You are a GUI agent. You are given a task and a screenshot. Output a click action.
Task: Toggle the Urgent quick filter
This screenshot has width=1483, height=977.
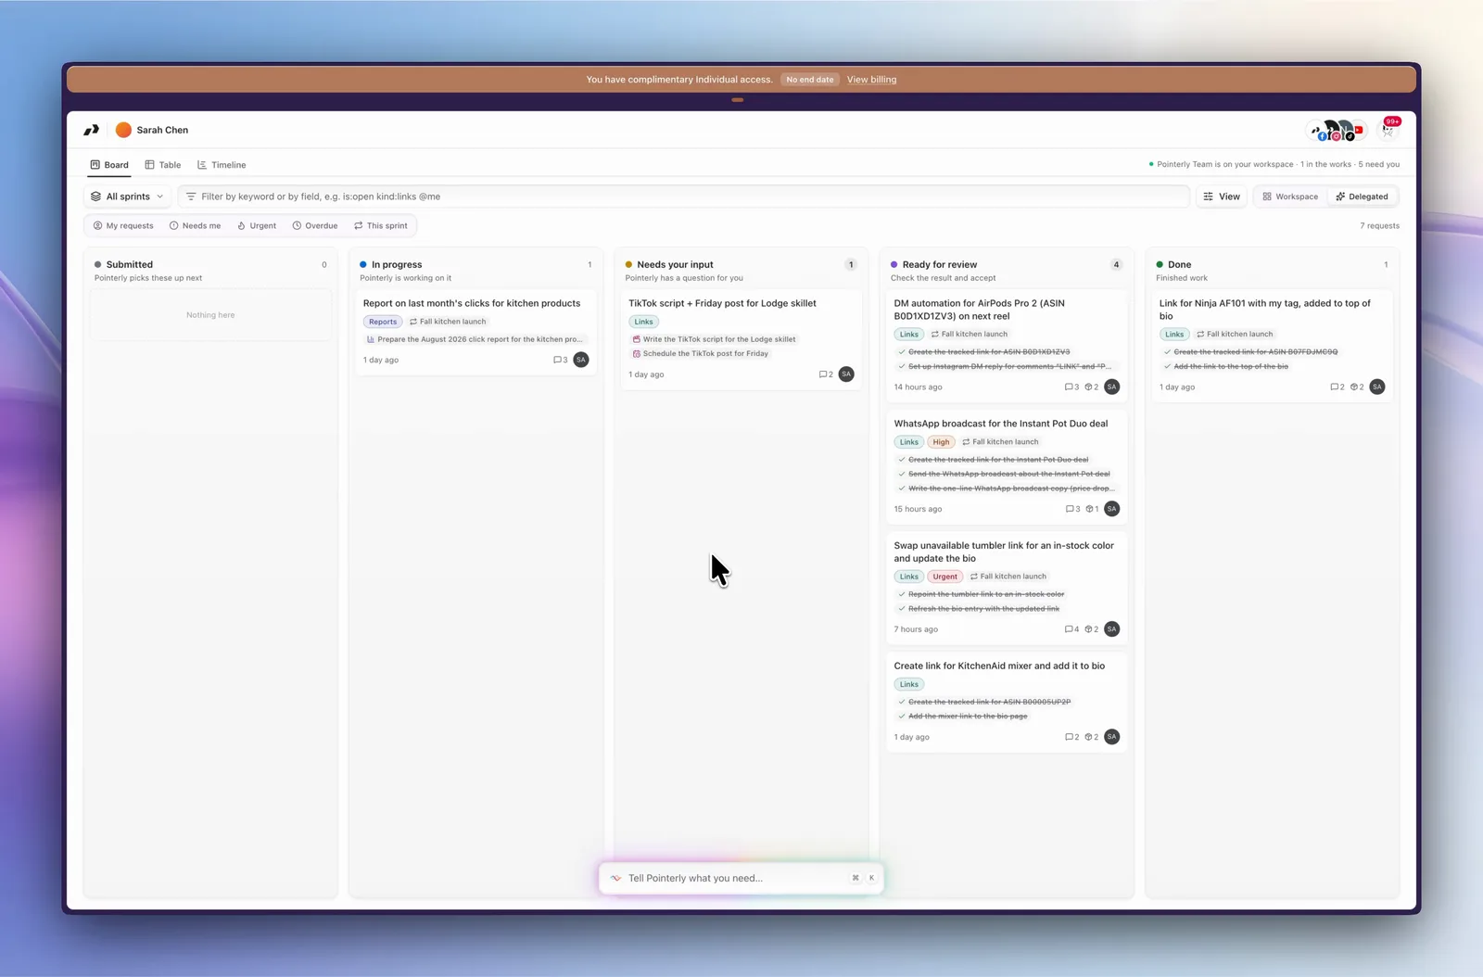click(x=257, y=225)
